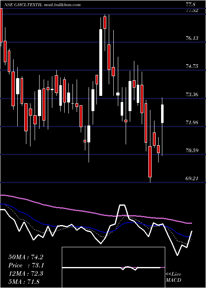Click the Price : 73.1 readout
The width and height of the screenshot is (206, 288).
(26, 265)
